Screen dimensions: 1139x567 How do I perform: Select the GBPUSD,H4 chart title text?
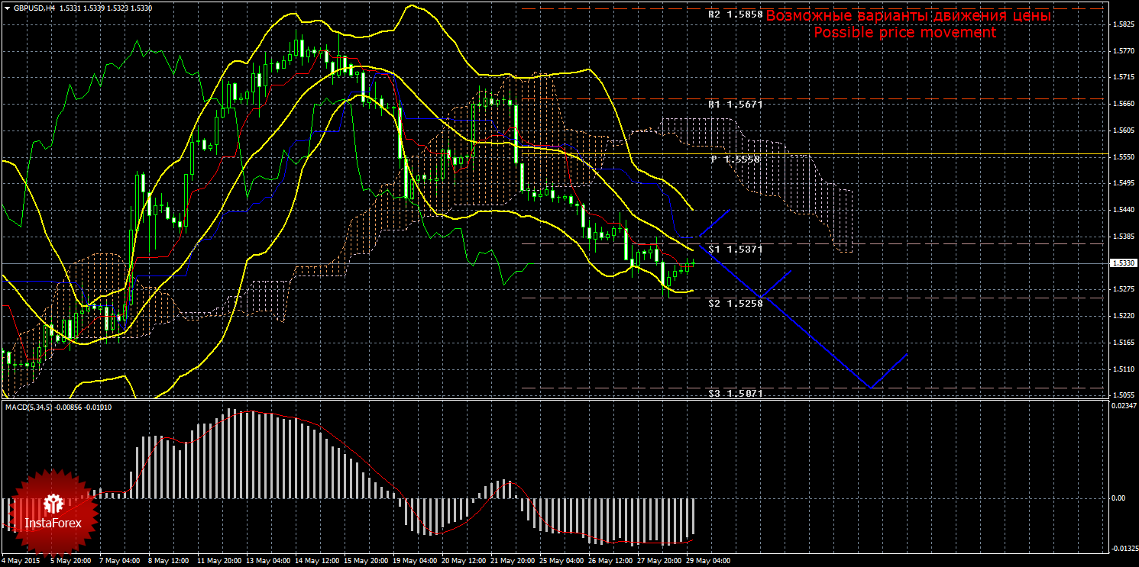click(34, 8)
